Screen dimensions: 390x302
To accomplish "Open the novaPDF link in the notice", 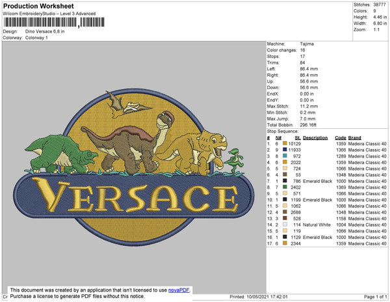I will click(x=179, y=290).
